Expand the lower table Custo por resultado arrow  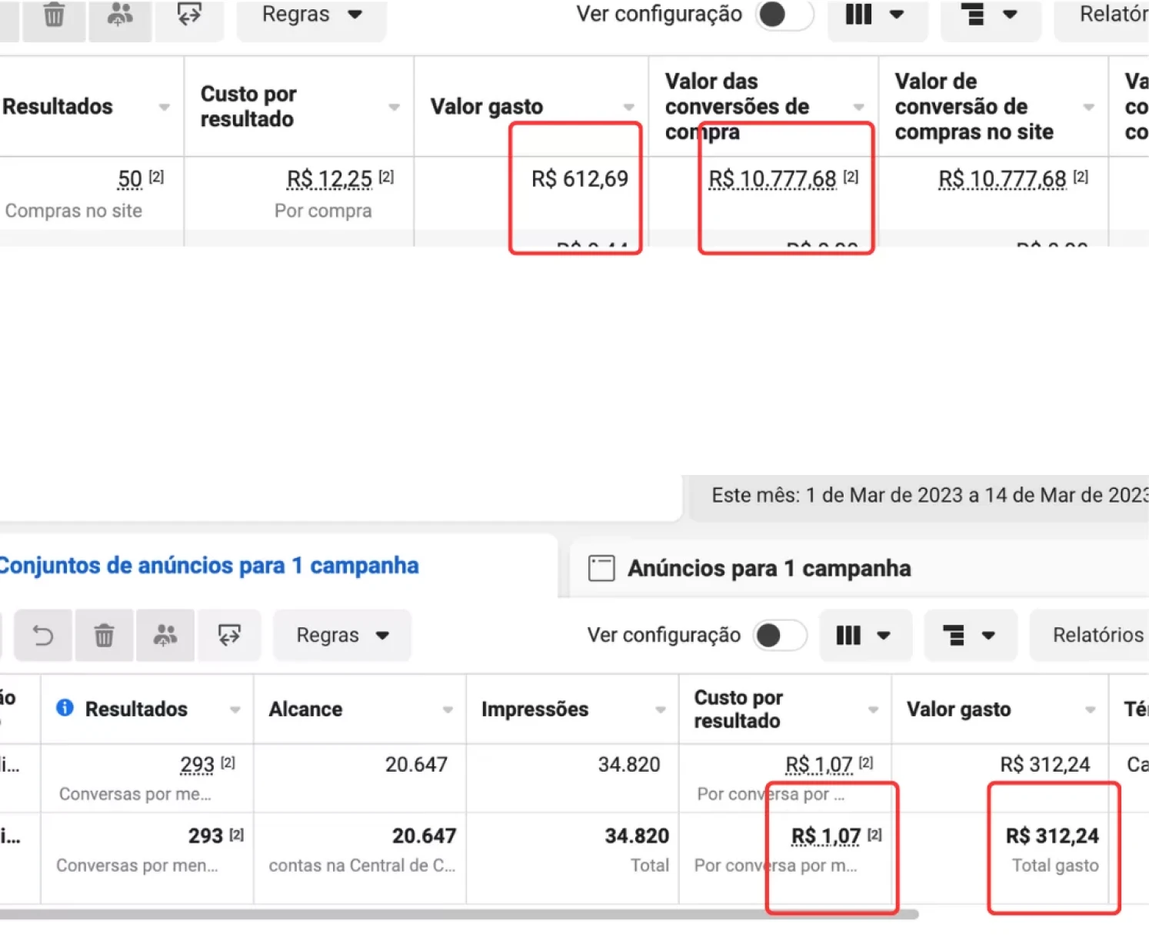pos(873,709)
